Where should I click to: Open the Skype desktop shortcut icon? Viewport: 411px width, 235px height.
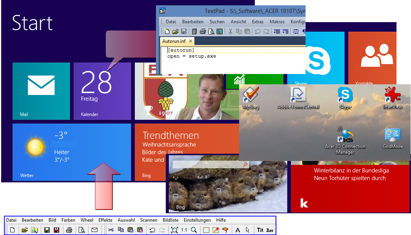[345, 98]
